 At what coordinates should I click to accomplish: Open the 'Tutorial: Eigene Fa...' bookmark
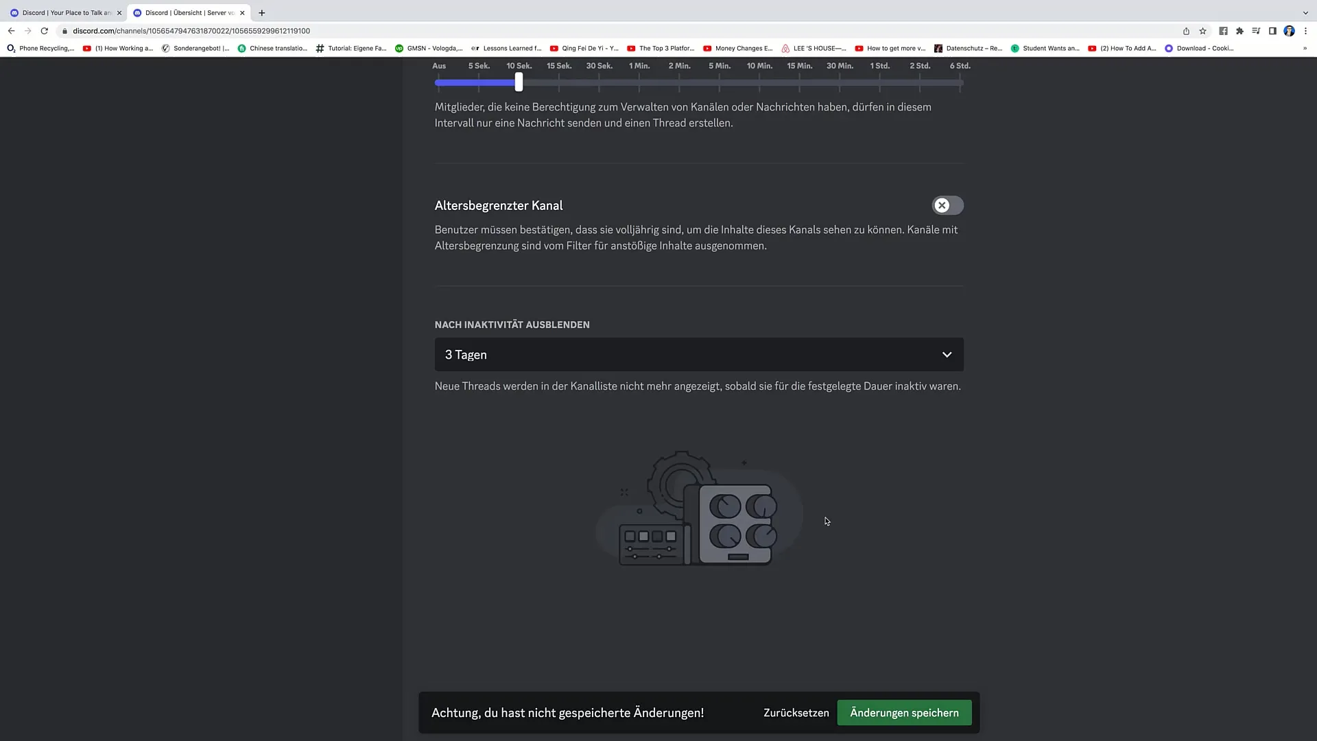pyautogui.click(x=351, y=48)
